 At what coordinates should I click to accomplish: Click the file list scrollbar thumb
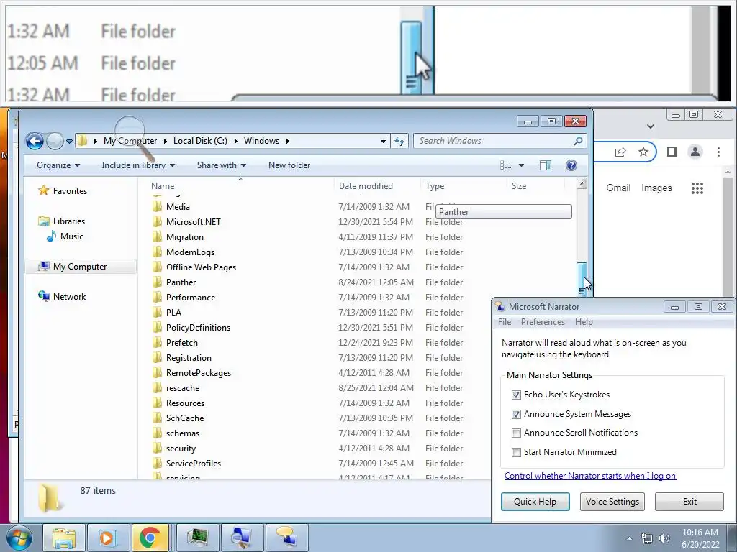[x=582, y=280]
